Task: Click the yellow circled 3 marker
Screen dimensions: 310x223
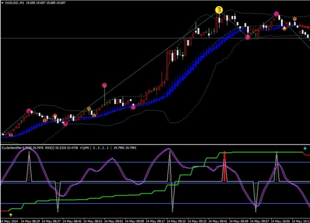Action: (x=219, y=10)
